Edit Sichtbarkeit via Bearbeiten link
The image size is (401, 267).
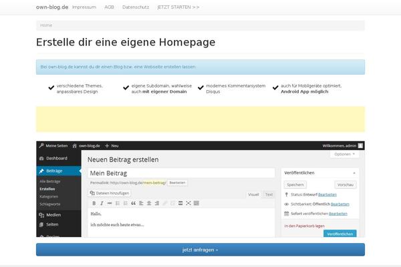pos(340,204)
